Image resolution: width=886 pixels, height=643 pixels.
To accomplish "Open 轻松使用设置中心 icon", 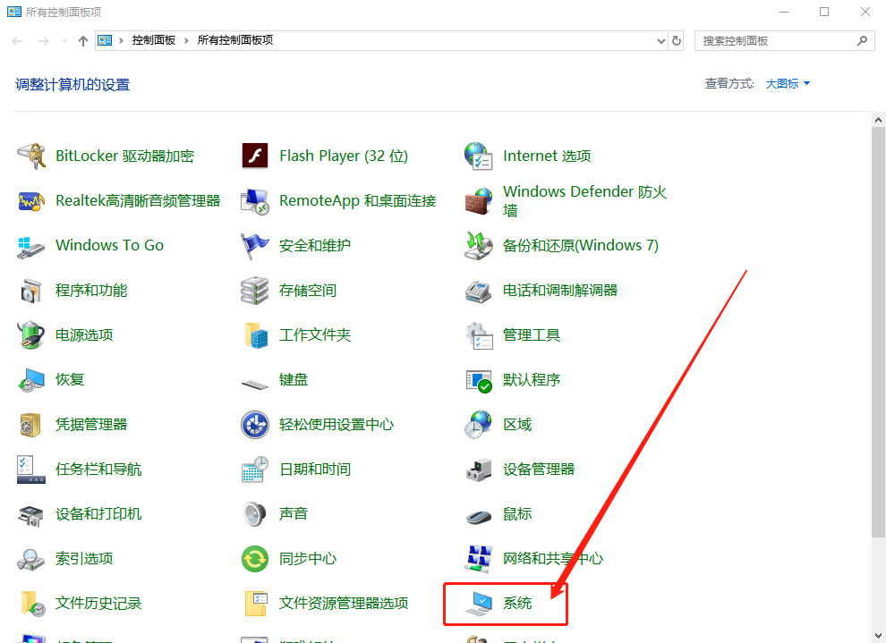I will click(255, 425).
